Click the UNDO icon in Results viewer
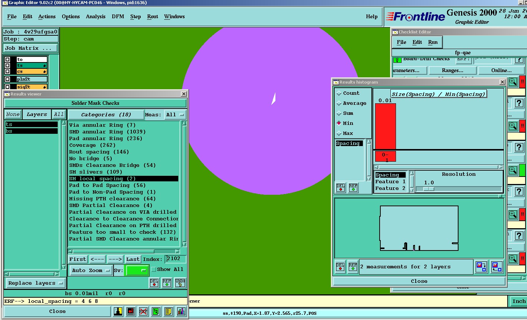This screenshot has height=320, width=527. pyautogui.click(x=180, y=283)
